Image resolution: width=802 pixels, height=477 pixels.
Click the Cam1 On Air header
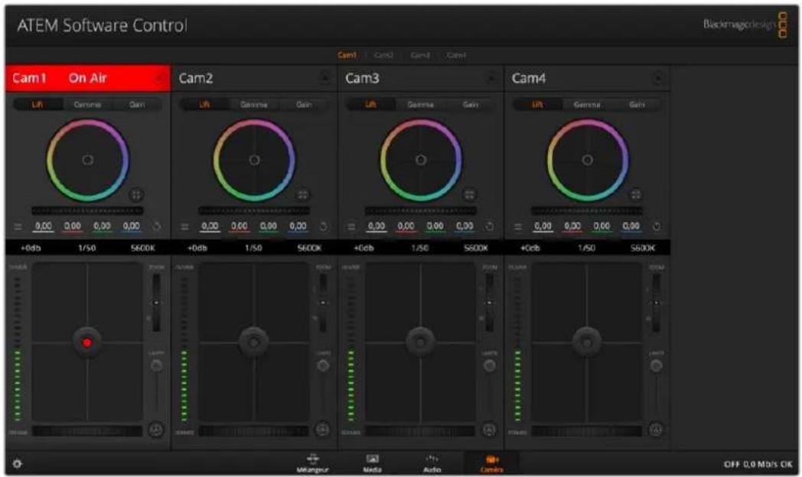tap(87, 78)
